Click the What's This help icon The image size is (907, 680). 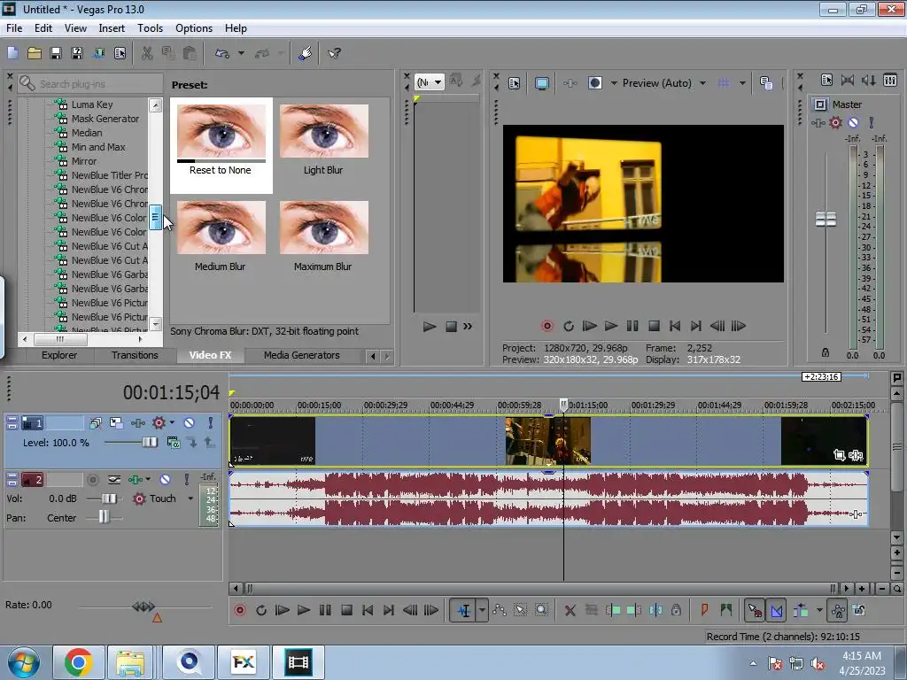334,53
